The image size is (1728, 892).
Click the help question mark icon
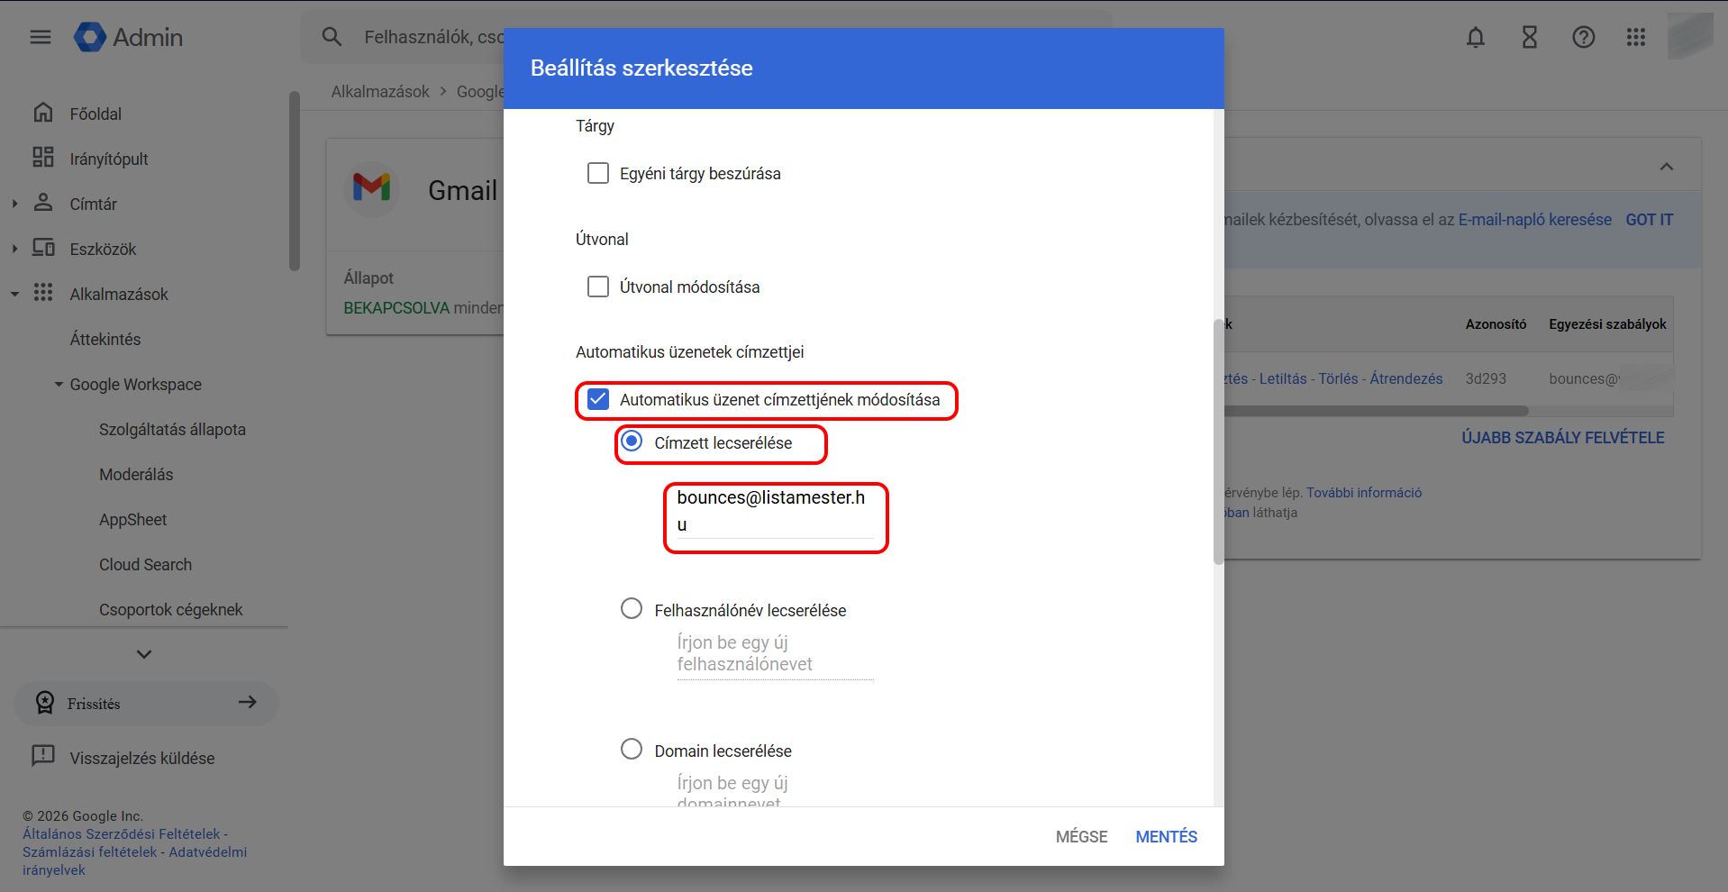(x=1583, y=37)
